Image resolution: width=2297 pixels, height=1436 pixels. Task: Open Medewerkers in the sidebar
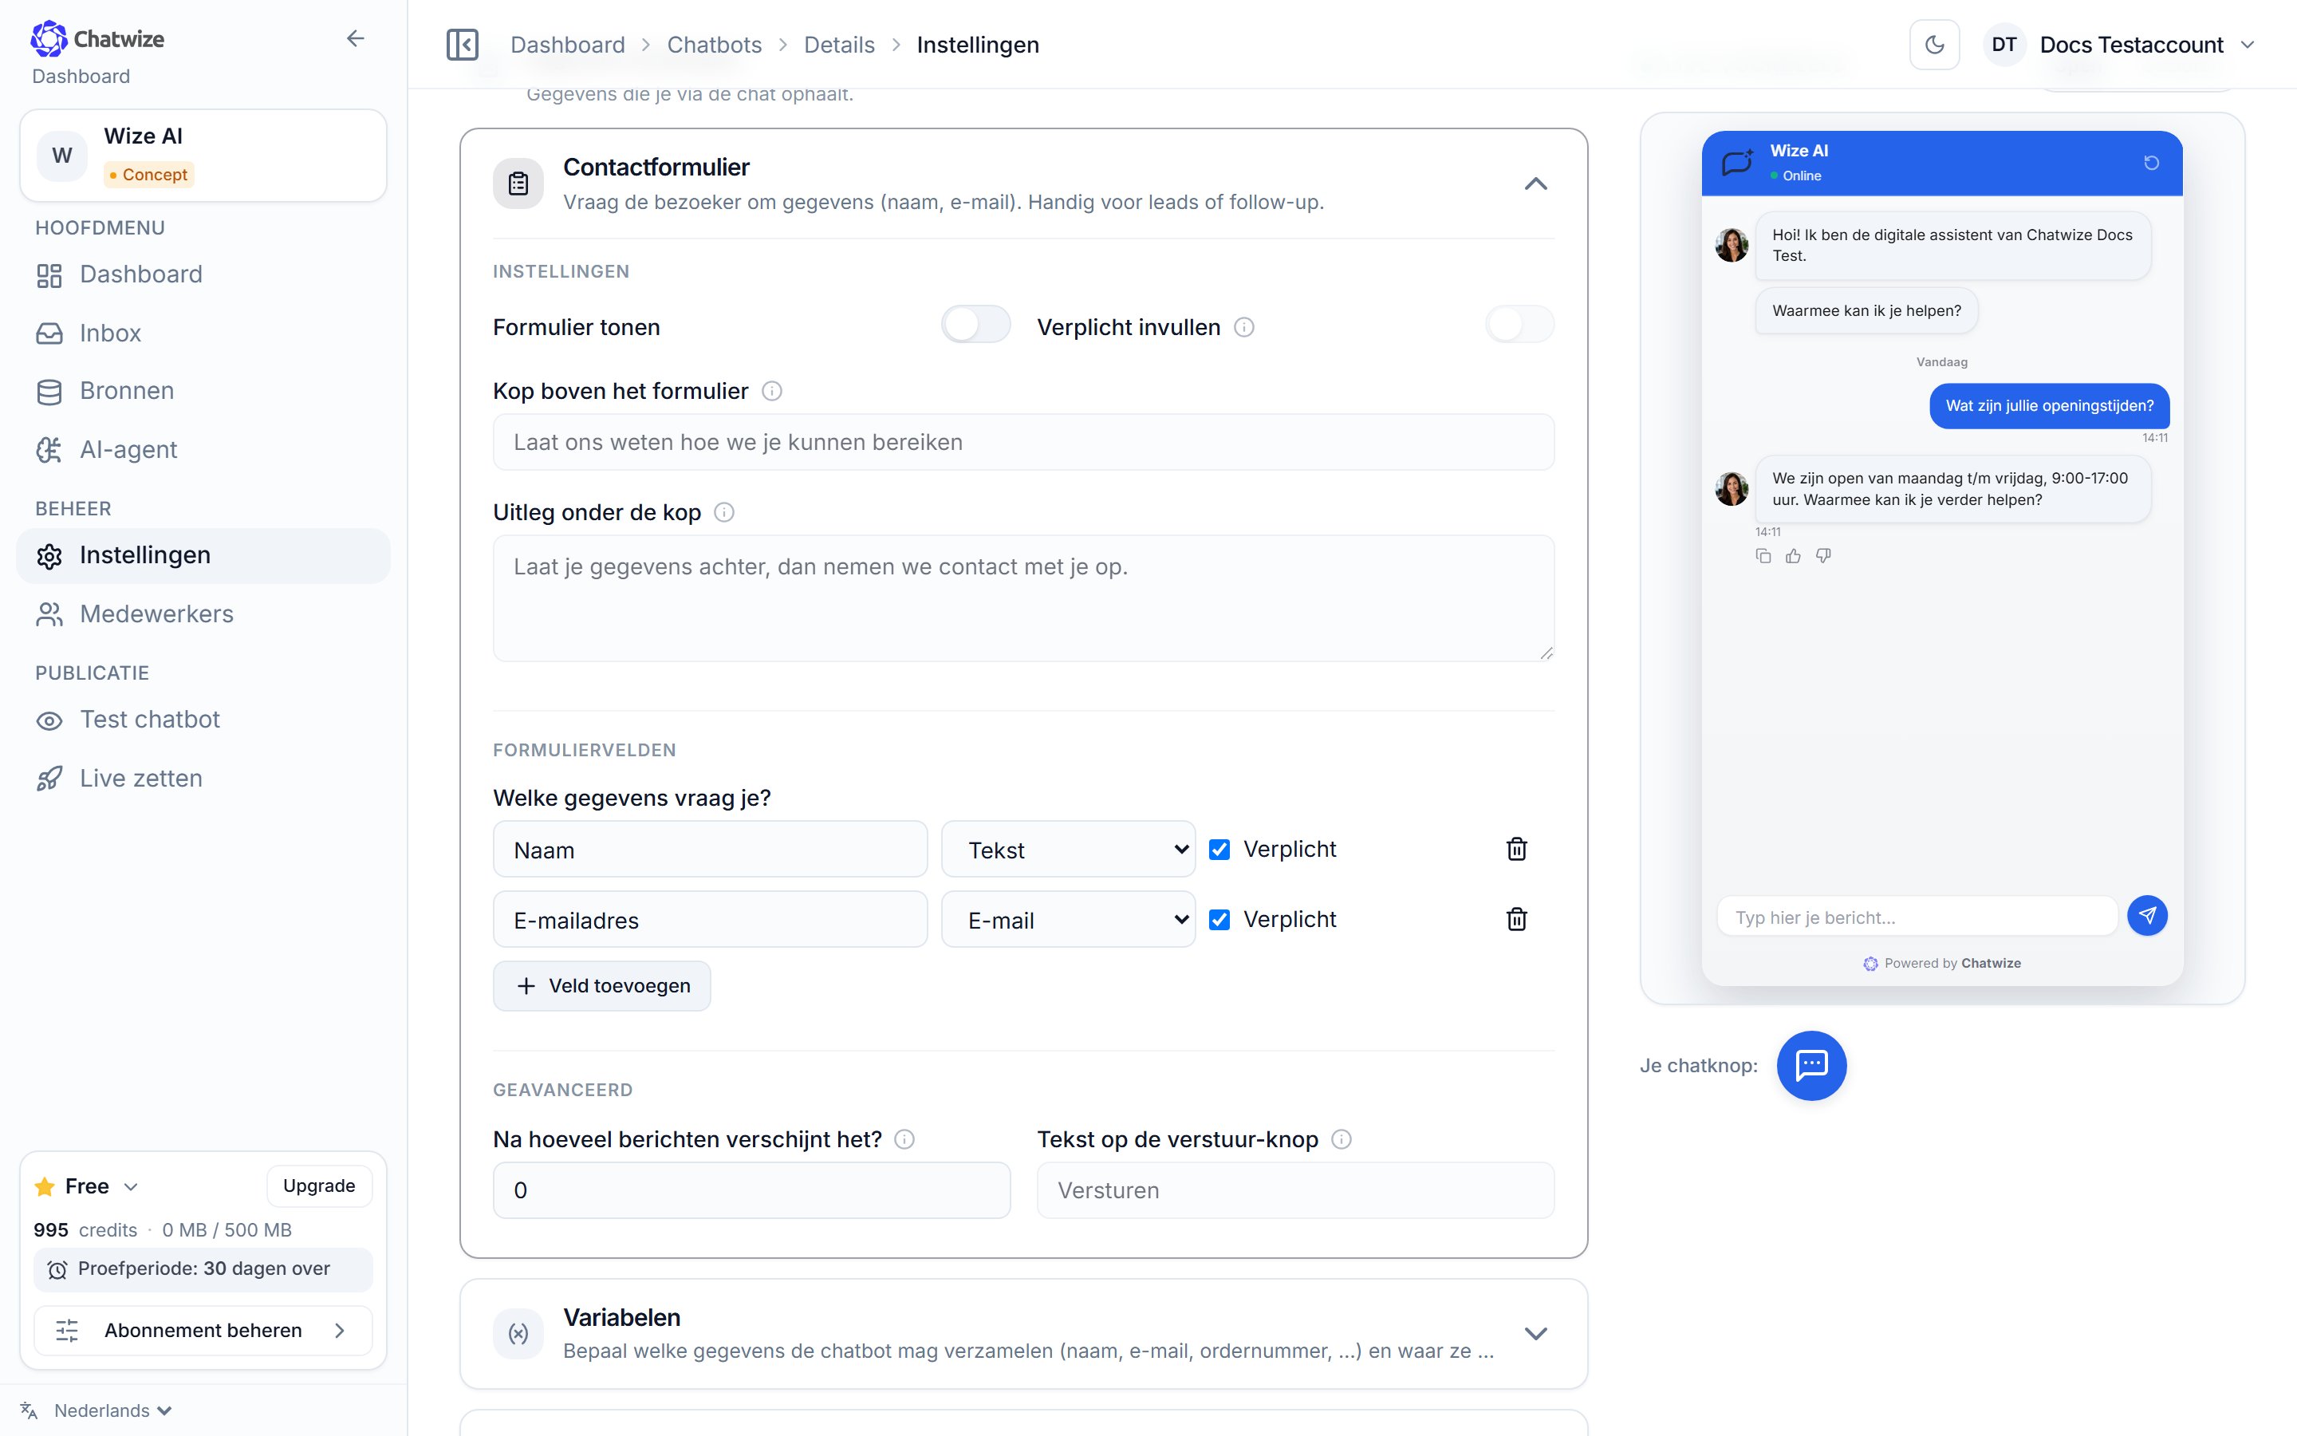(x=203, y=614)
